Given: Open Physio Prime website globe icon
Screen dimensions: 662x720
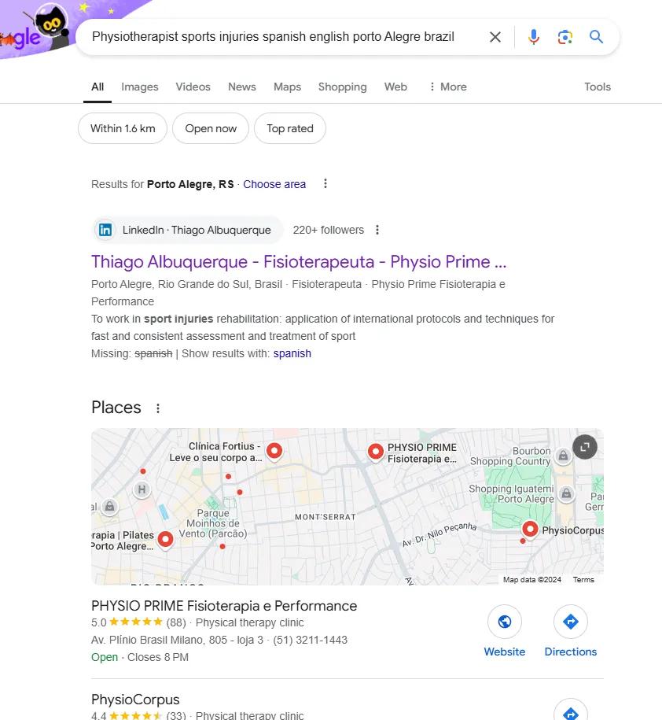Looking at the screenshot, I should pyautogui.click(x=504, y=622).
